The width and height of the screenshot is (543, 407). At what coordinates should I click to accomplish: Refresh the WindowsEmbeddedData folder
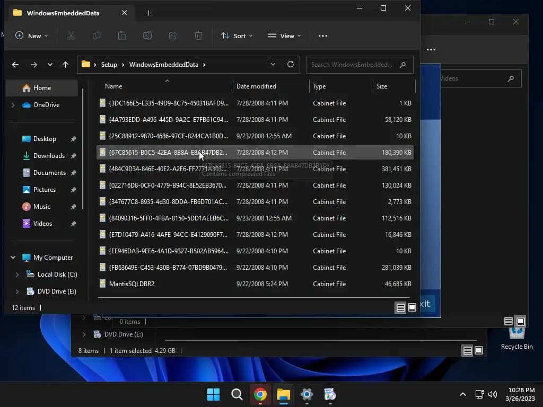[291, 64]
